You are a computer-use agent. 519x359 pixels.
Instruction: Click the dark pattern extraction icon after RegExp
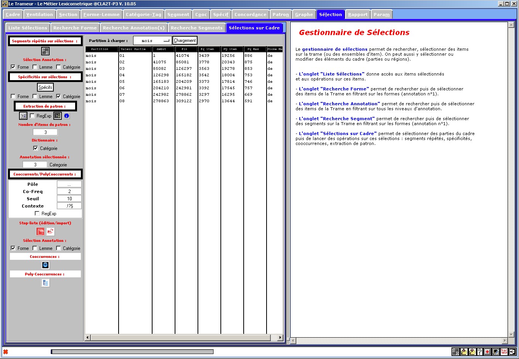click(x=57, y=116)
